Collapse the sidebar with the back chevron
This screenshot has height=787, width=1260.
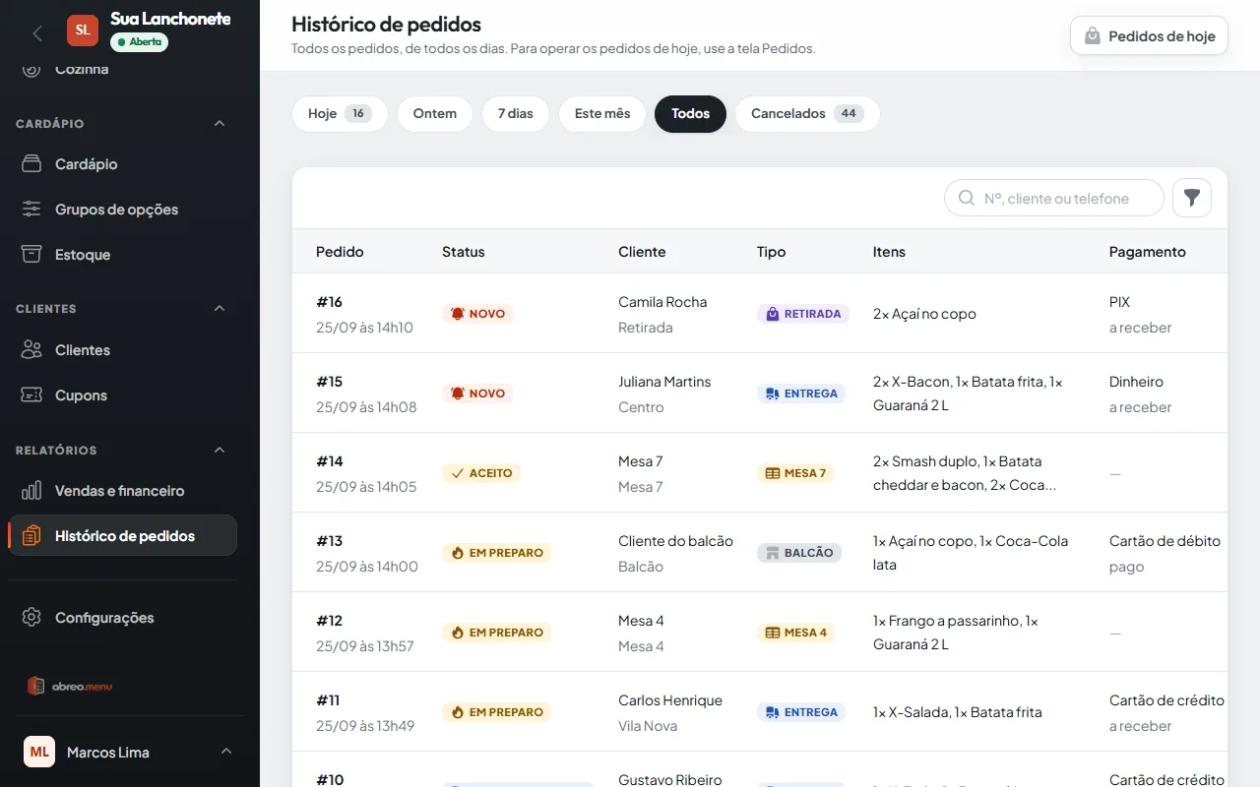[x=37, y=32]
